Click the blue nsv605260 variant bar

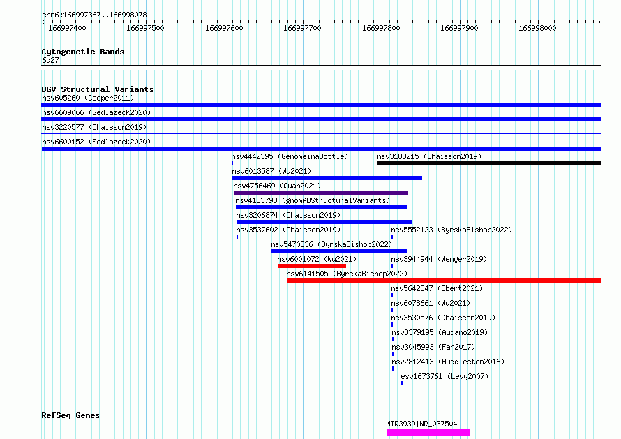(321, 105)
